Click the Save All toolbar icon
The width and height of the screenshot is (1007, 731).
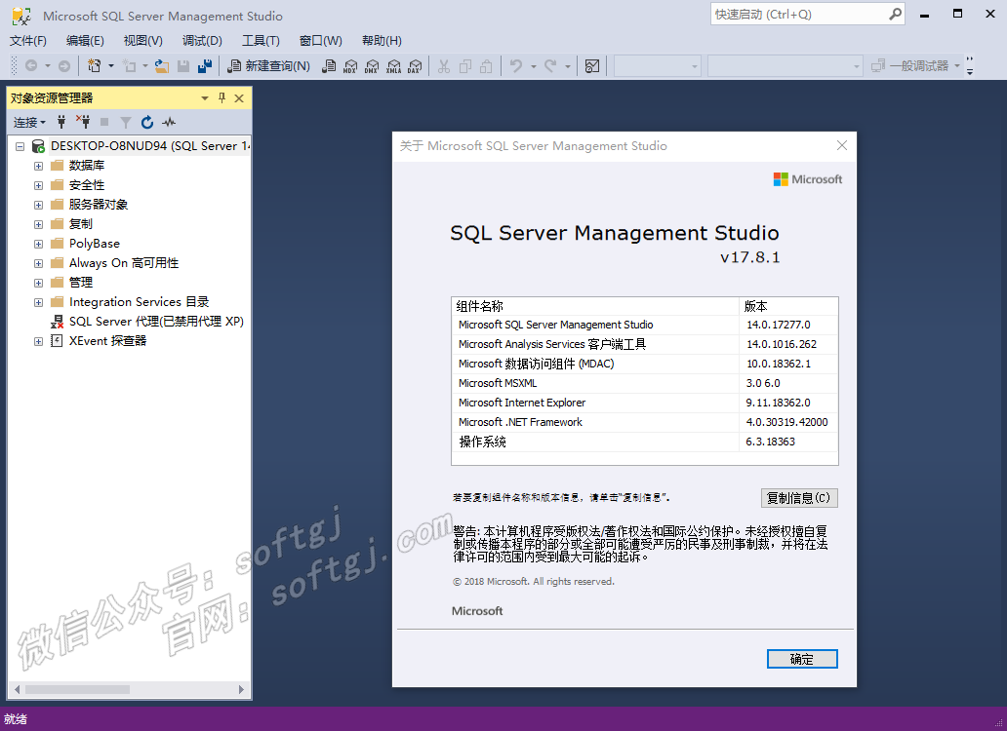coord(205,65)
